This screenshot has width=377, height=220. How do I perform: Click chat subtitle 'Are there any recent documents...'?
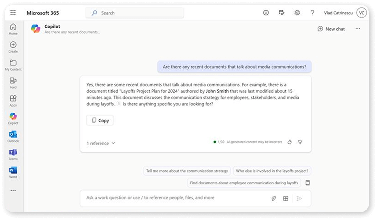tap(72, 32)
